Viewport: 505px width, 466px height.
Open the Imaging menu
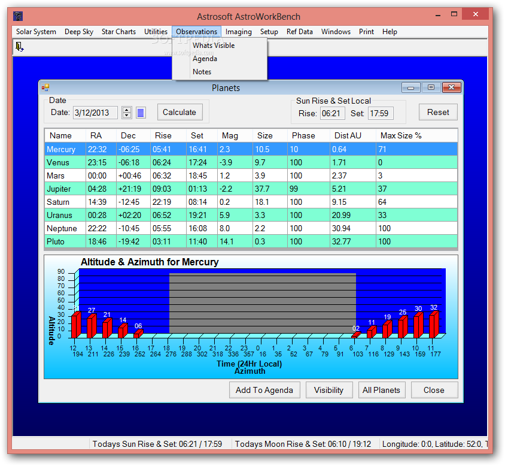coord(238,32)
